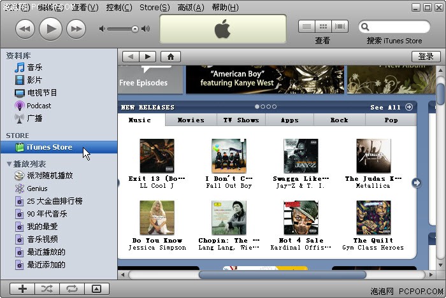
Task: Switch to Cover Flow view icon
Action: [x=340, y=27]
